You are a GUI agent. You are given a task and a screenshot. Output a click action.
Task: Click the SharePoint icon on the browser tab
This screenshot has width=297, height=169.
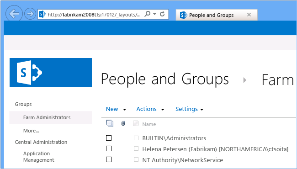[x=183, y=15]
